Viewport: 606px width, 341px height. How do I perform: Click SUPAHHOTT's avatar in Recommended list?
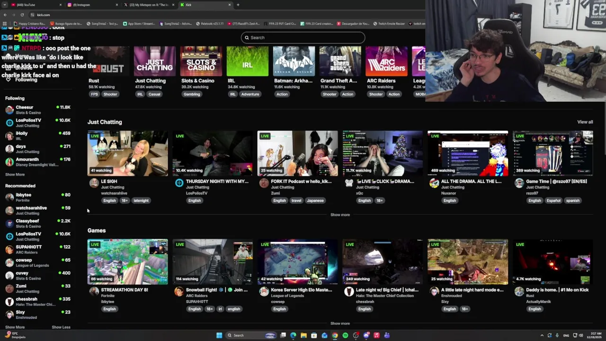click(x=9, y=250)
